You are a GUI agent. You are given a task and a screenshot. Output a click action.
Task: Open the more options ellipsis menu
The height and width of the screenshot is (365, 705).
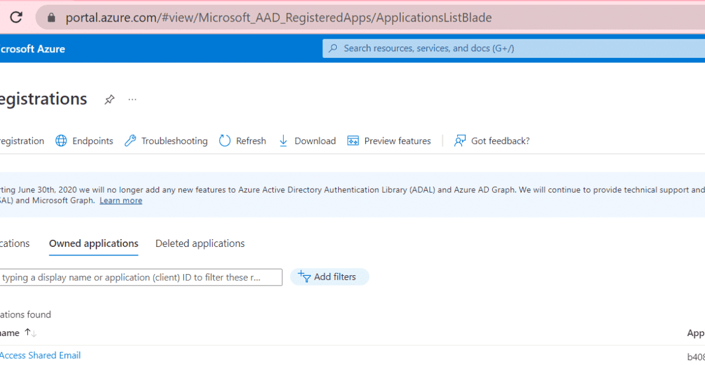pos(132,99)
